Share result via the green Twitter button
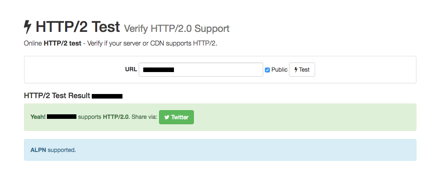Image resolution: width=443 pixels, height=176 pixels. pos(176,117)
